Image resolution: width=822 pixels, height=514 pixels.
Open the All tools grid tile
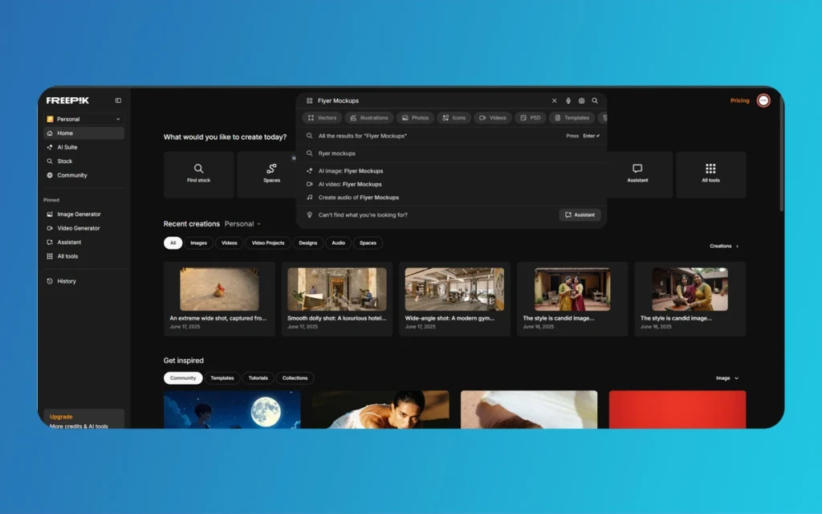(710, 173)
